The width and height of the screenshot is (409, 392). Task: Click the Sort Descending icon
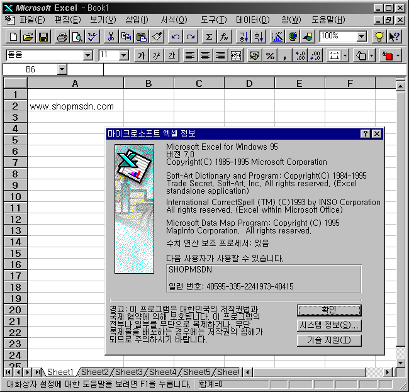pyautogui.click(x=259, y=36)
